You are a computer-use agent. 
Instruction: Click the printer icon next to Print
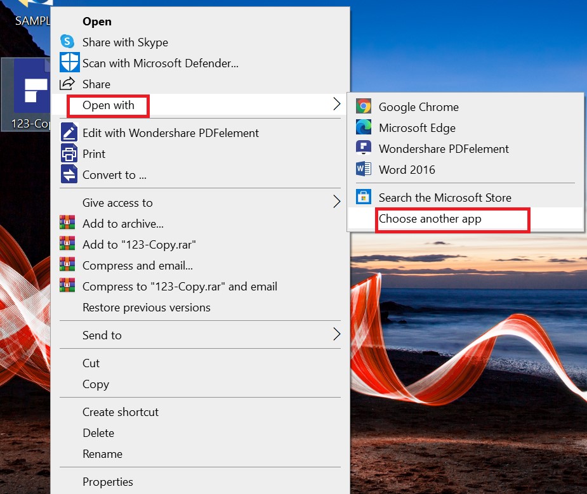pos(69,153)
